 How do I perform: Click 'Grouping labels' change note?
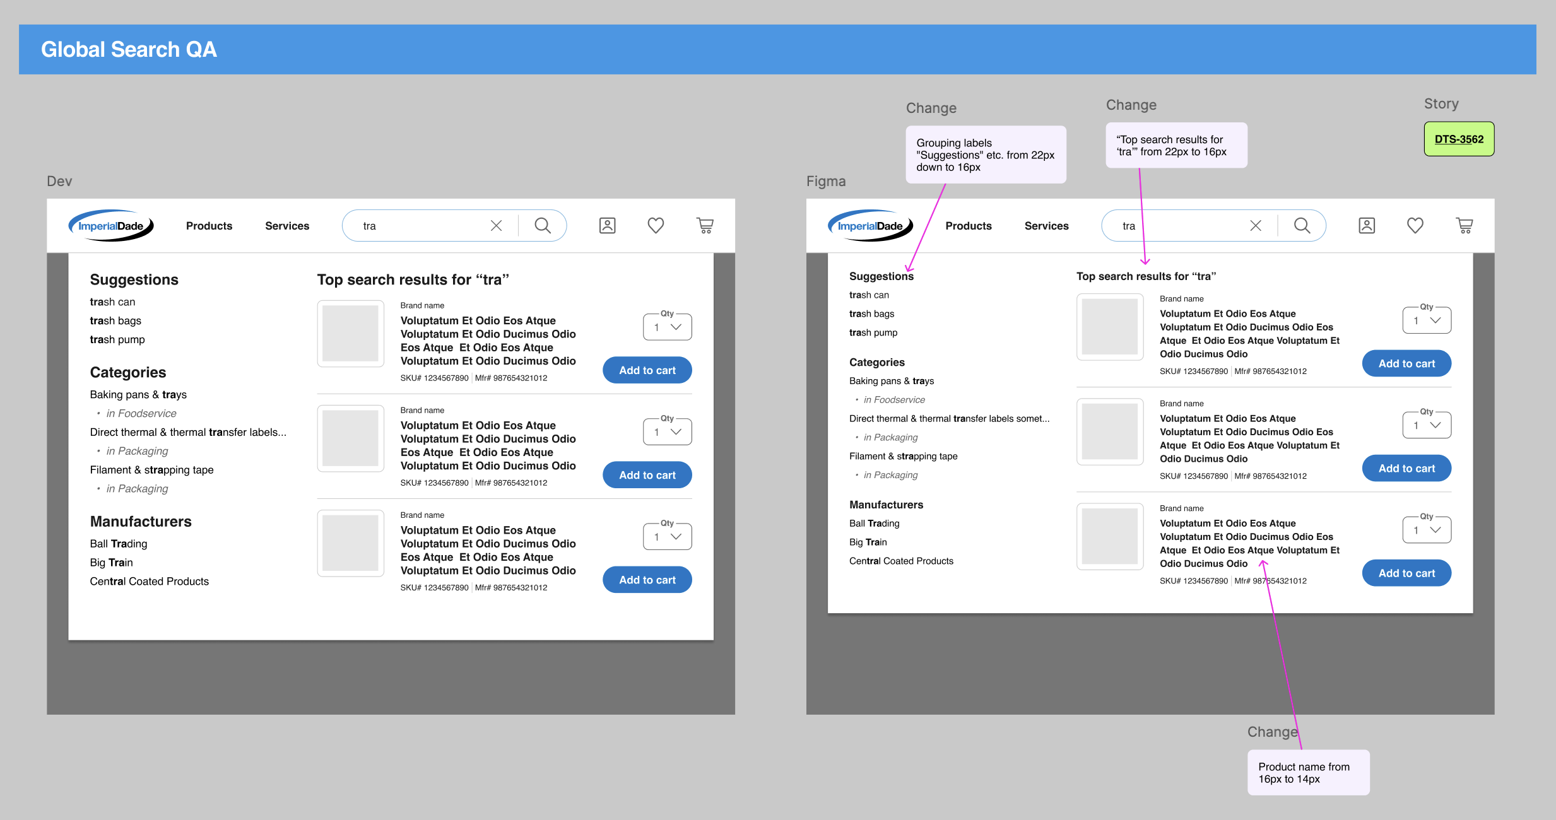point(986,155)
